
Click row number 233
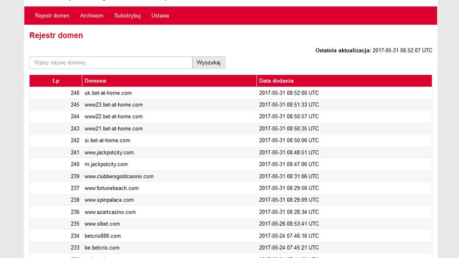[75, 248]
